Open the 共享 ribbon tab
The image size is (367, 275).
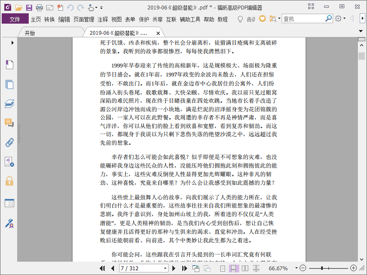157,19
